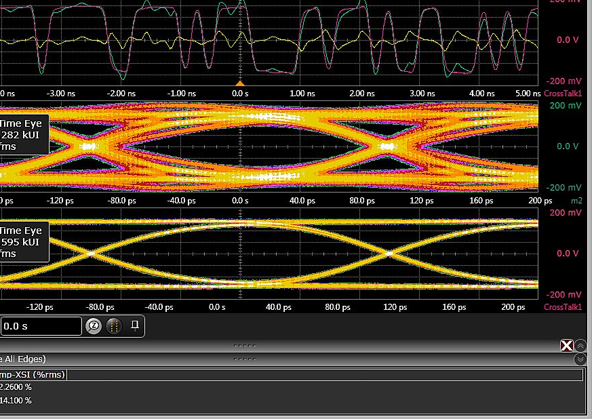Click the pink CrossTalk1 label of top waveform
This screenshot has width=592, height=419.
pyautogui.click(x=563, y=93)
